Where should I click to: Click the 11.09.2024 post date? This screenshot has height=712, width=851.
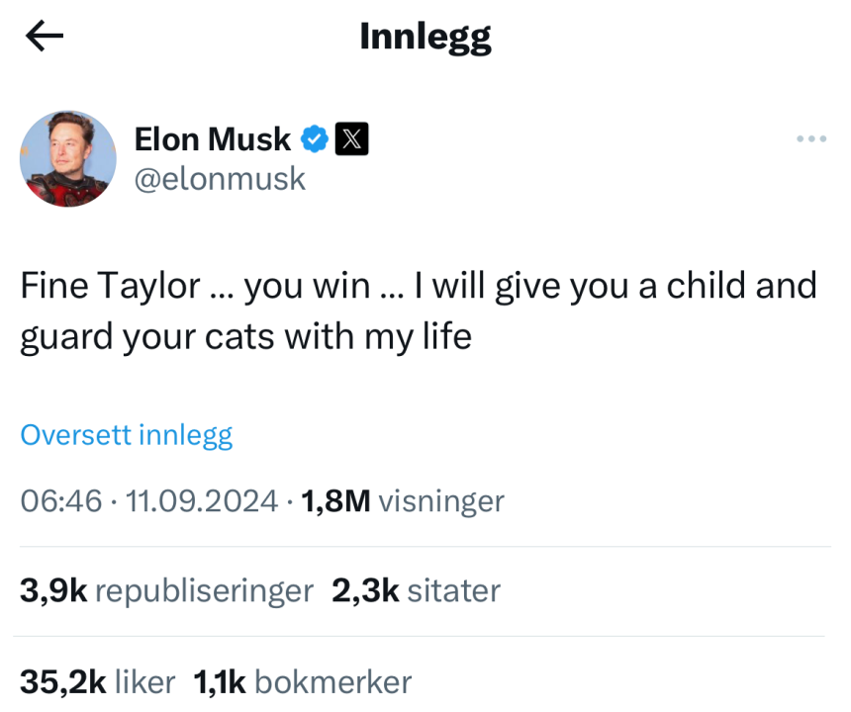point(202,501)
